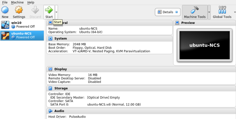The height and width of the screenshot is (119, 236).
Task: Click the Machine Tools hammer icon
Action: coord(195,10)
